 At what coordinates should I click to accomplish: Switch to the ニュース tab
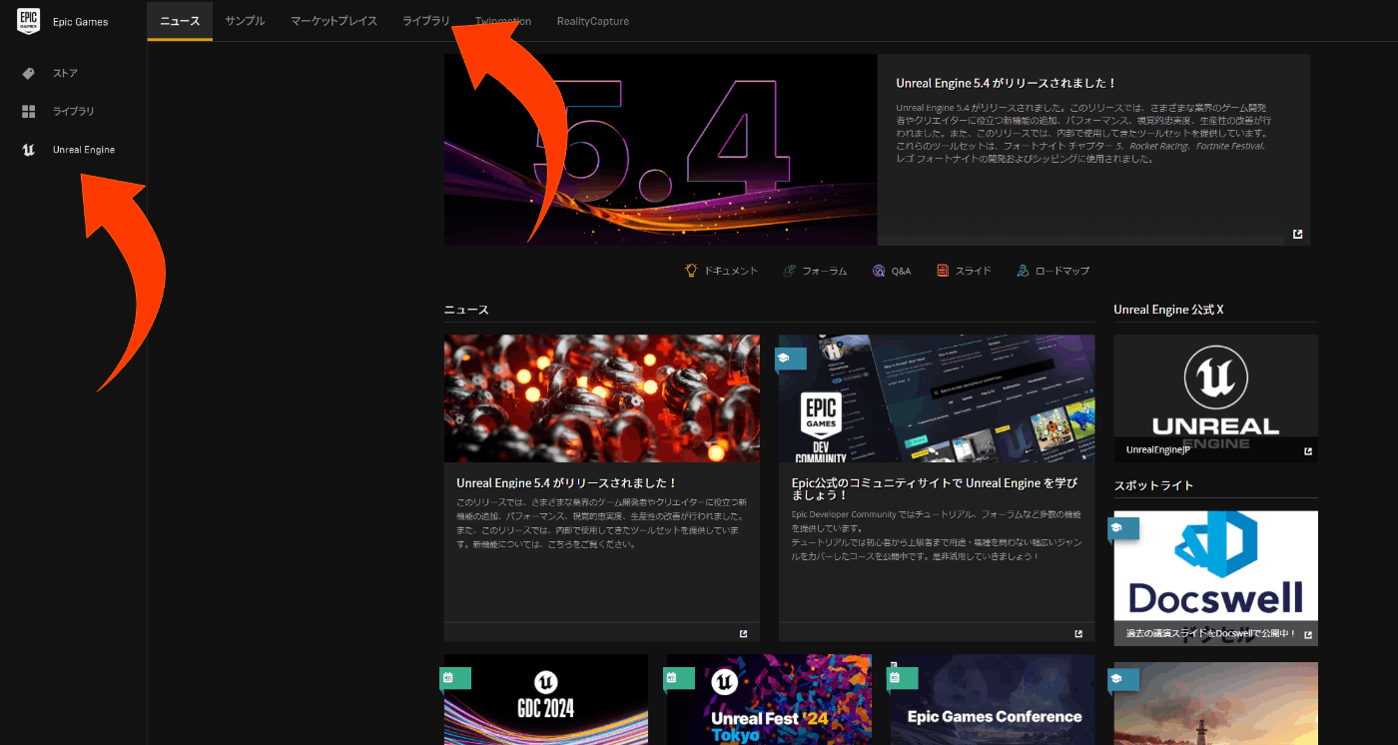pyautogui.click(x=180, y=21)
